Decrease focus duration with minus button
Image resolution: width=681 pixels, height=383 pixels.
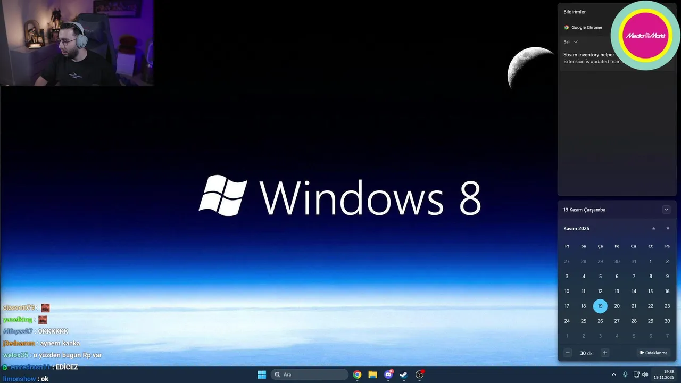(568, 353)
